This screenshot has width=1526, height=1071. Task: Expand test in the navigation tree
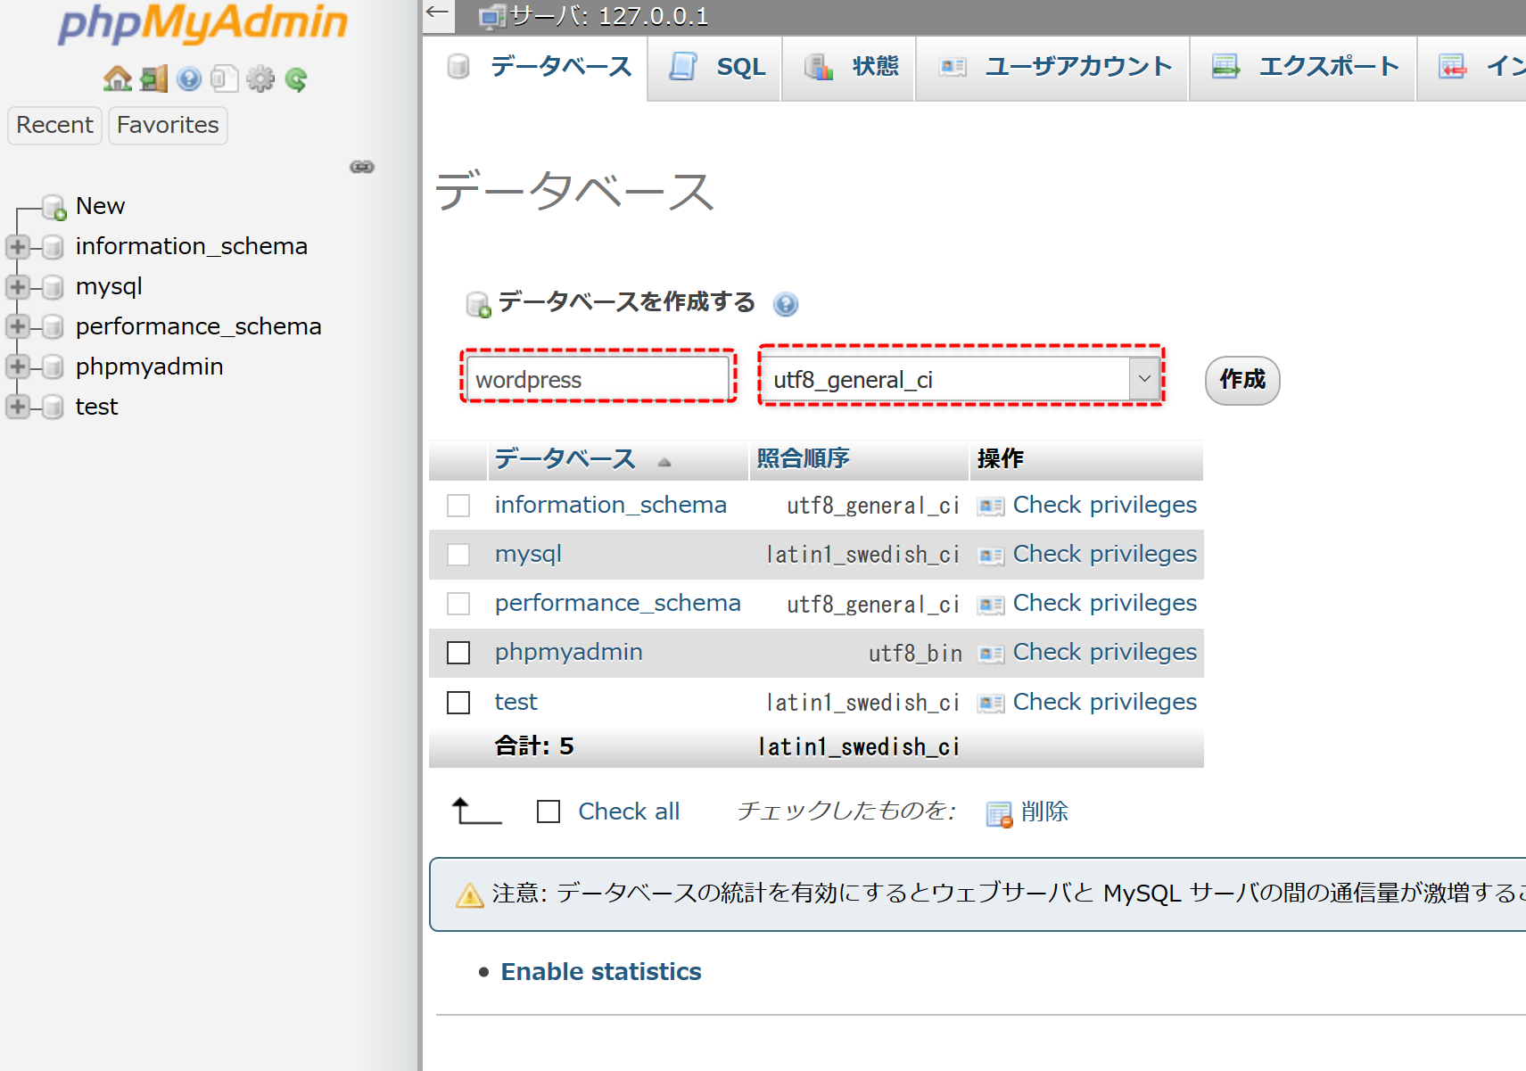[18, 407]
